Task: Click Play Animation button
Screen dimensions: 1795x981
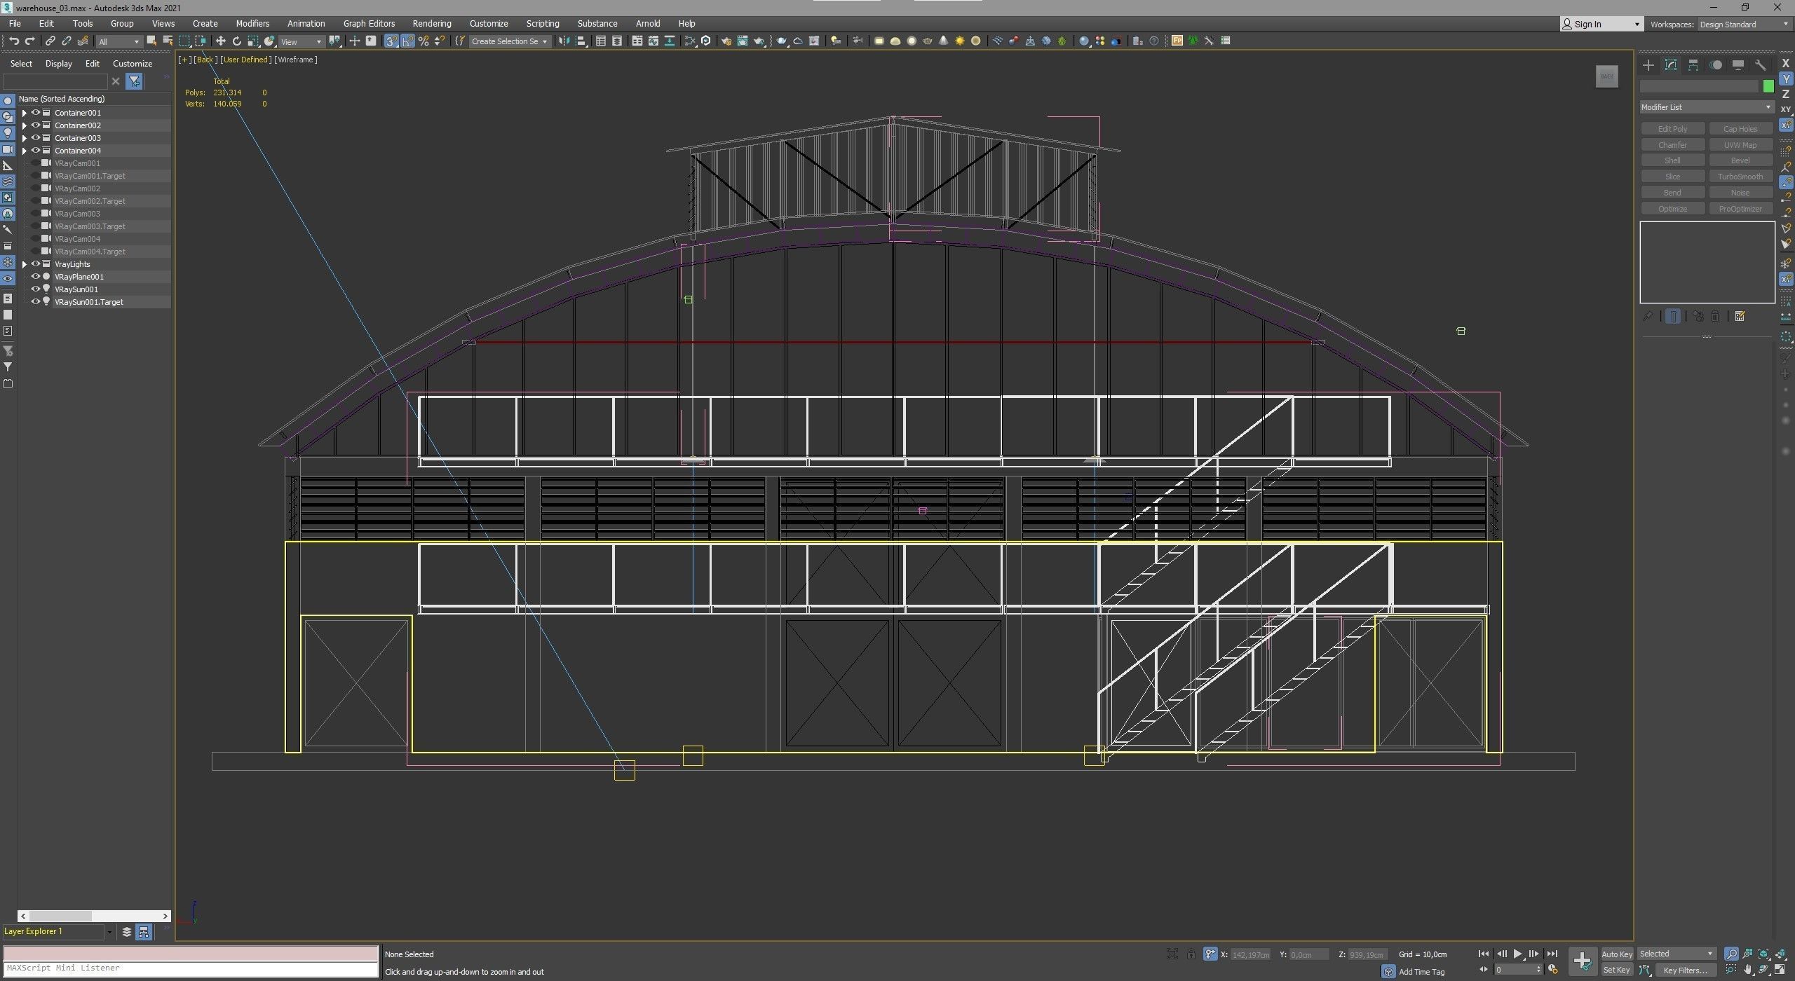Action: pos(1517,954)
